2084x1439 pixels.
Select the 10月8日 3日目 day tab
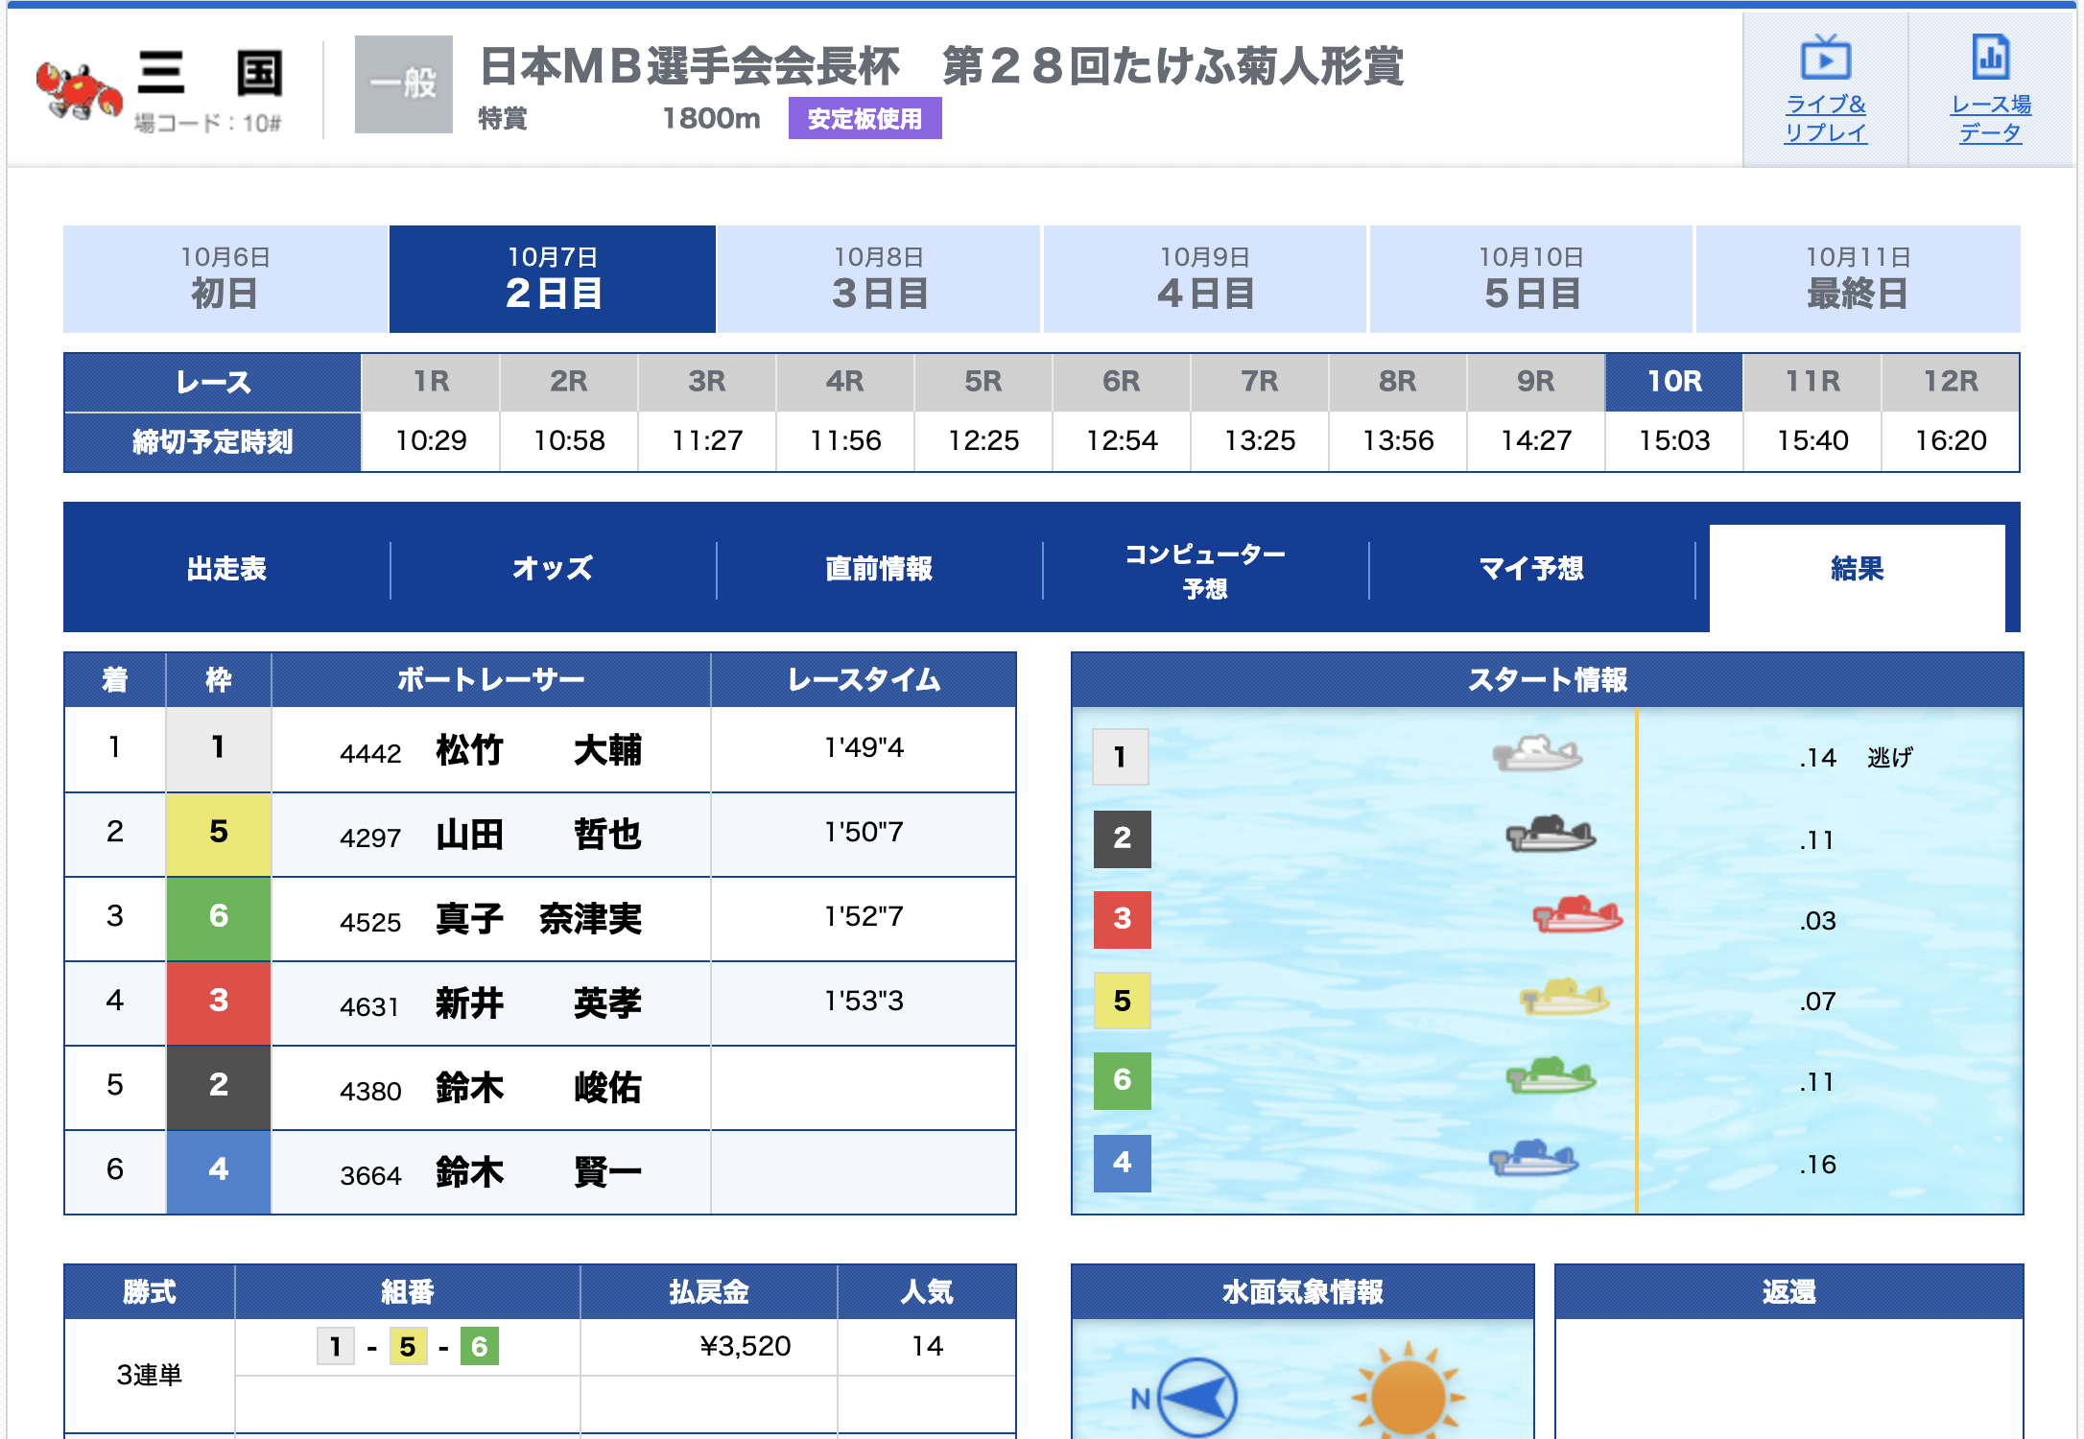pyautogui.click(x=879, y=279)
